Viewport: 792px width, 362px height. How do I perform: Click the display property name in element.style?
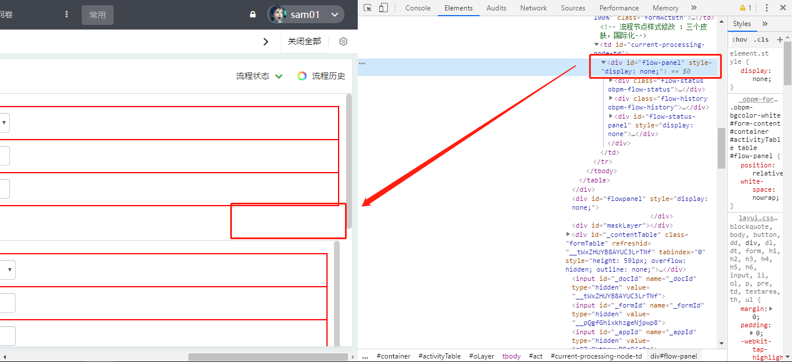[x=754, y=71]
